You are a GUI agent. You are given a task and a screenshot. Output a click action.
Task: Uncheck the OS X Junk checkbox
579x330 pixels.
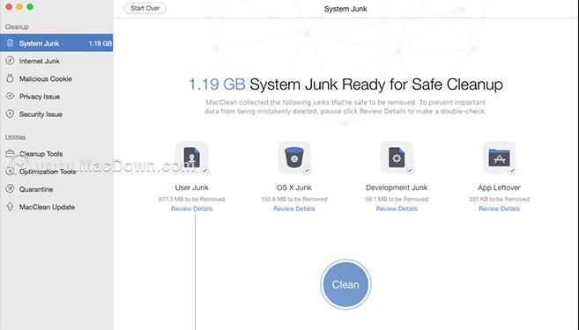[307, 171]
